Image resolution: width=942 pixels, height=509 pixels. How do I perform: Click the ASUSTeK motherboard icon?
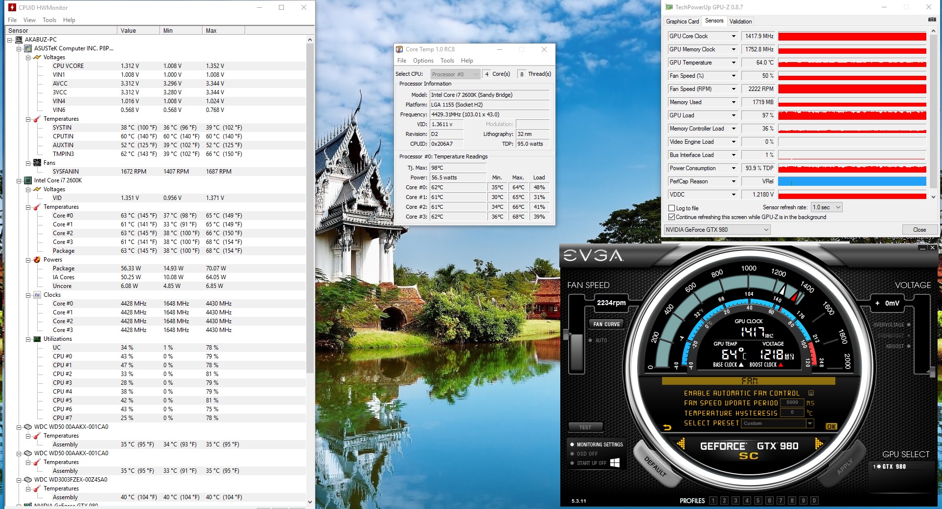click(x=28, y=48)
